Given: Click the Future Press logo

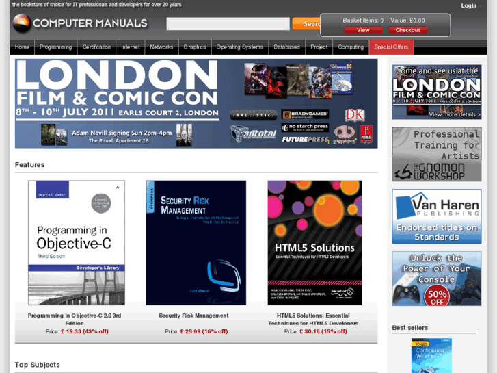Looking at the screenshot, I should pos(305,140).
